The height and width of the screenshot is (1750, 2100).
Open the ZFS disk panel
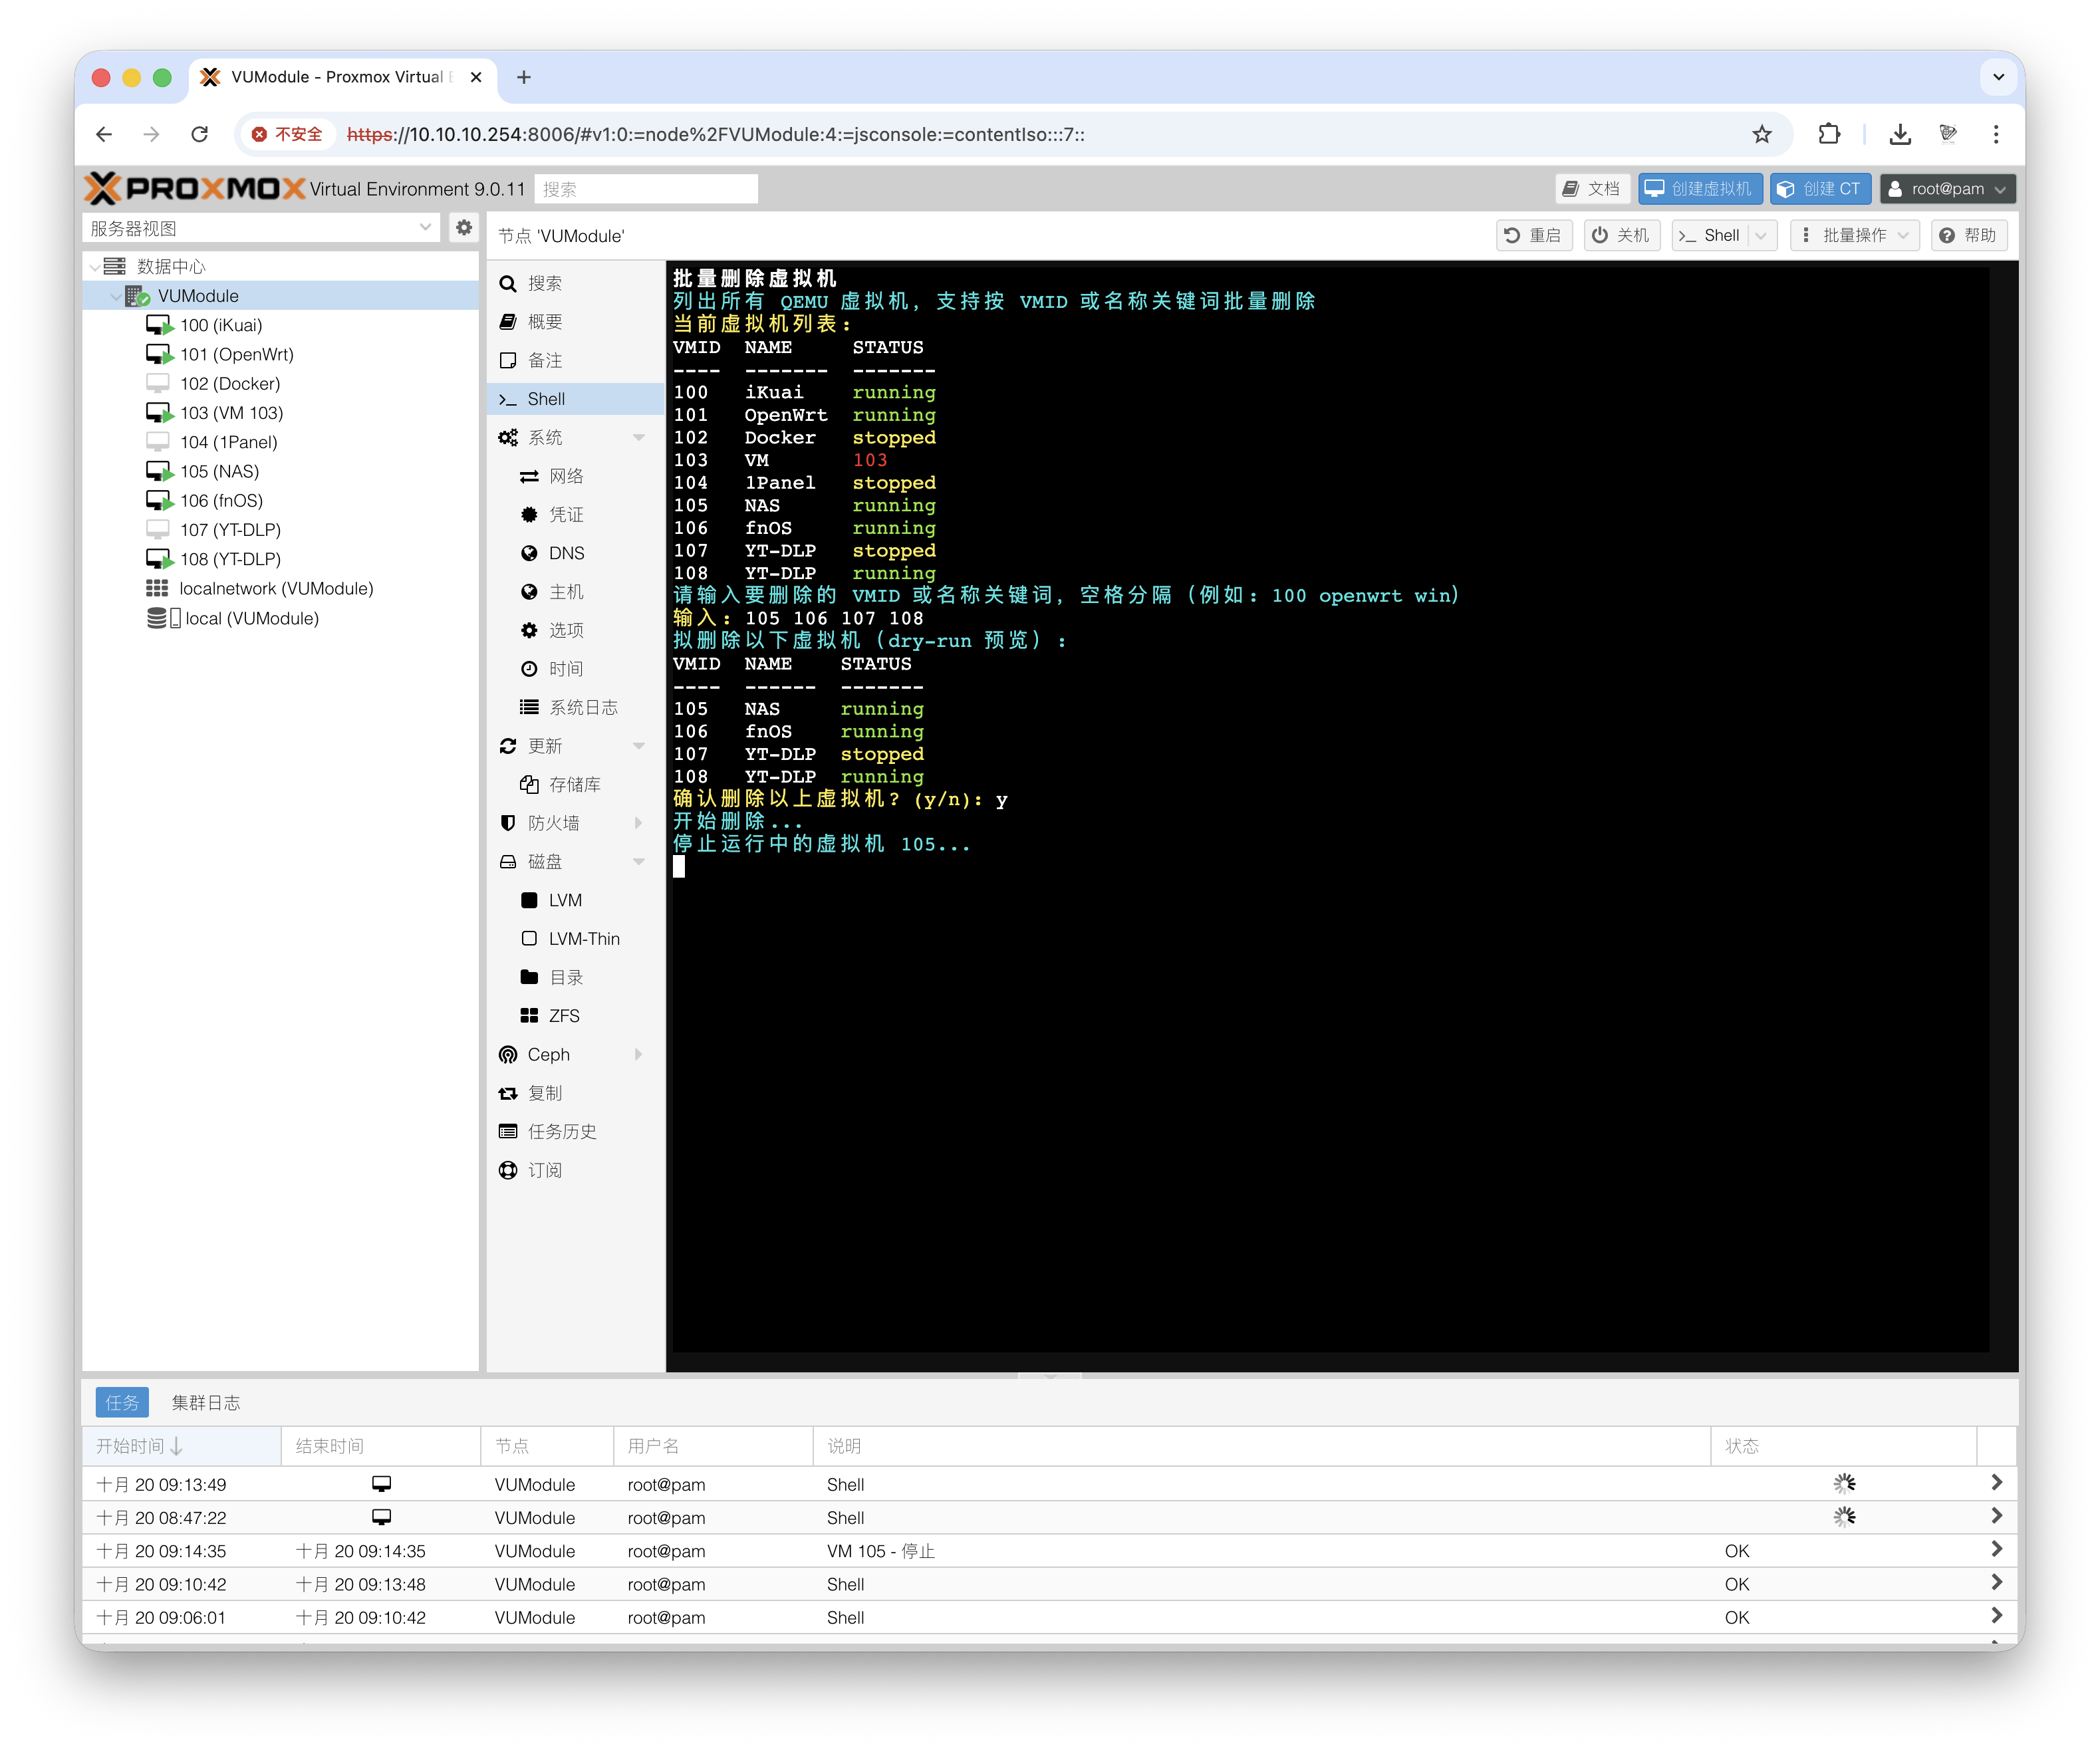[563, 1016]
